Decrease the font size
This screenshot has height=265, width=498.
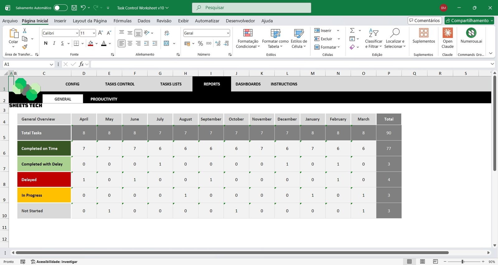point(109,33)
